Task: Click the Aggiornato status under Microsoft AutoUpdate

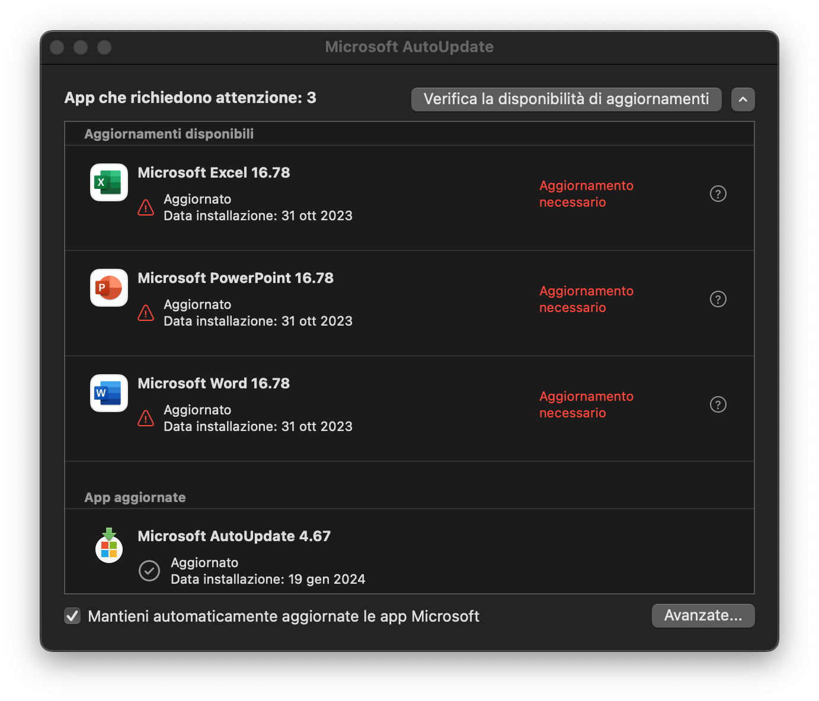Action: [x=204, y=562]
